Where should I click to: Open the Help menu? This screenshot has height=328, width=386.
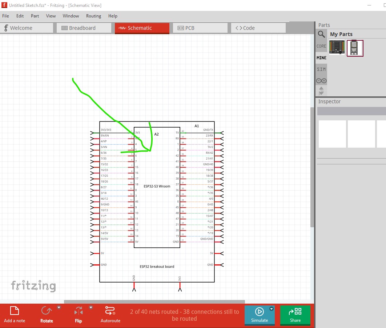tap(113, 16)
